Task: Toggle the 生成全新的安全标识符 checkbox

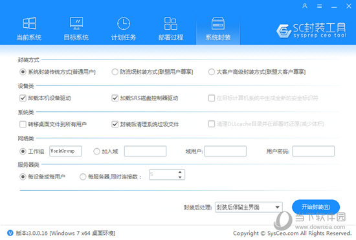Action: pos(212,98)
